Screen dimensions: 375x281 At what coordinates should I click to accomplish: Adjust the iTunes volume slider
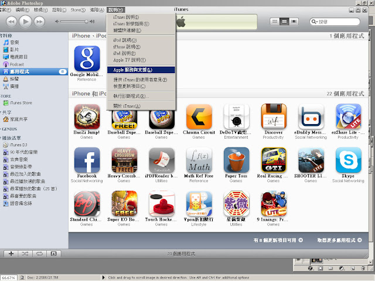pyautogui.click(x=74, y=22)
